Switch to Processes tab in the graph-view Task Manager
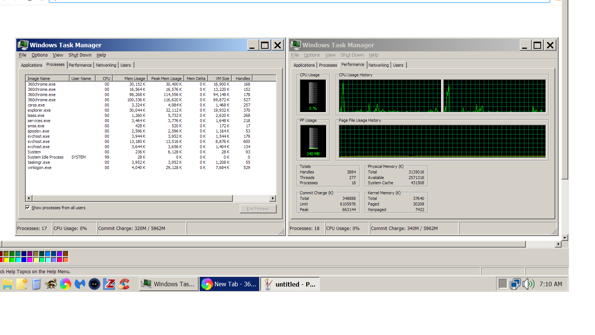Screen dimensions: 595x335 (328, 65)
